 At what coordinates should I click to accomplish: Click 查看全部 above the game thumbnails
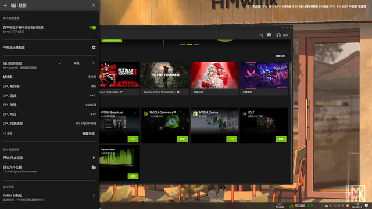(x=280, y=56)
